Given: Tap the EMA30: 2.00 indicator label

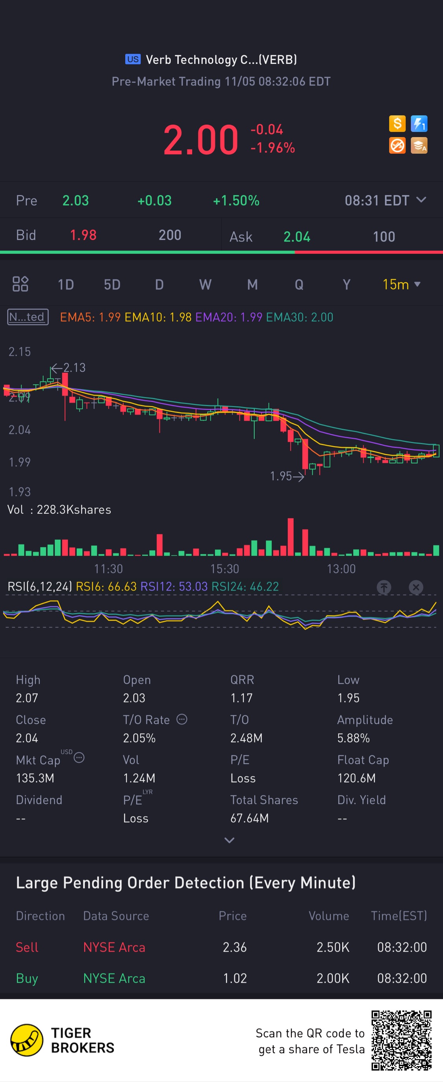Looking at the screenshot, I should [299, 317].
